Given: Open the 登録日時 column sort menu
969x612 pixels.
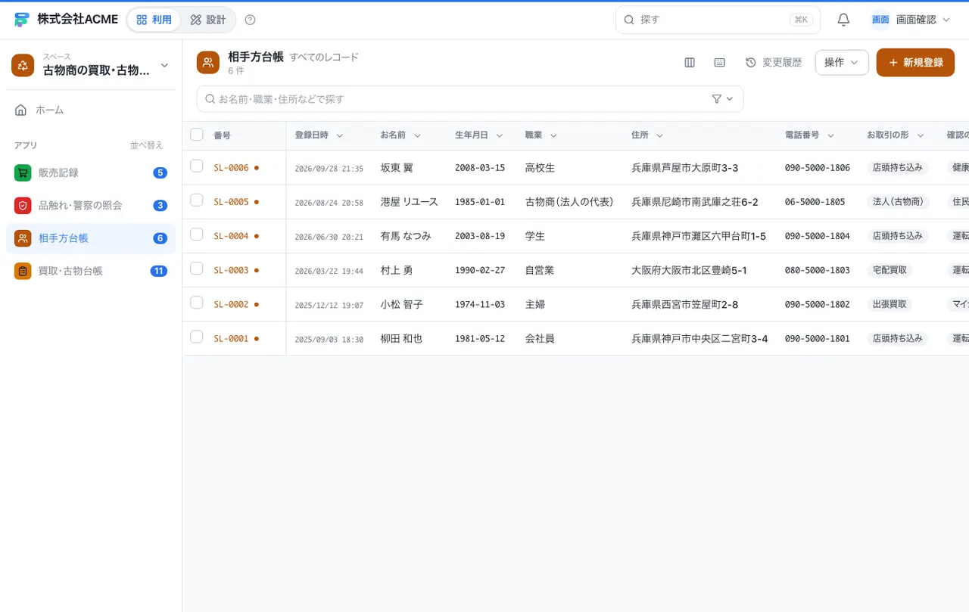Looking at the screenshot, I should (340, 135).
